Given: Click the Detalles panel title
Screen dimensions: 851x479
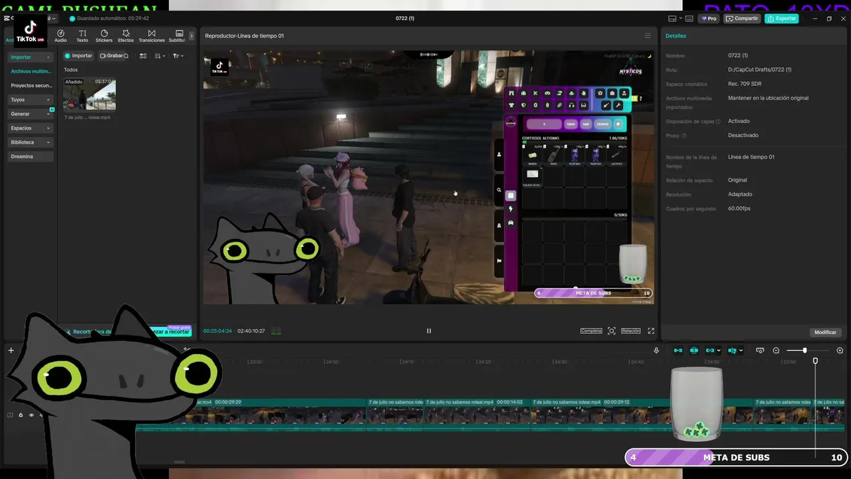Looking at the screenshot, I should click(675, 36).
